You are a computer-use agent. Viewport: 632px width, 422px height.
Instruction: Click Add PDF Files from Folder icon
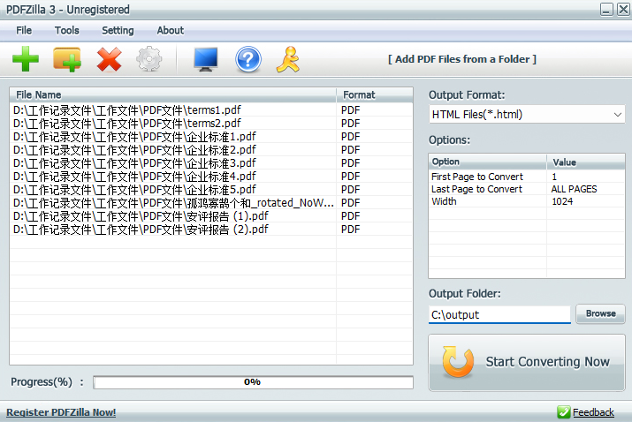[67, 59]
